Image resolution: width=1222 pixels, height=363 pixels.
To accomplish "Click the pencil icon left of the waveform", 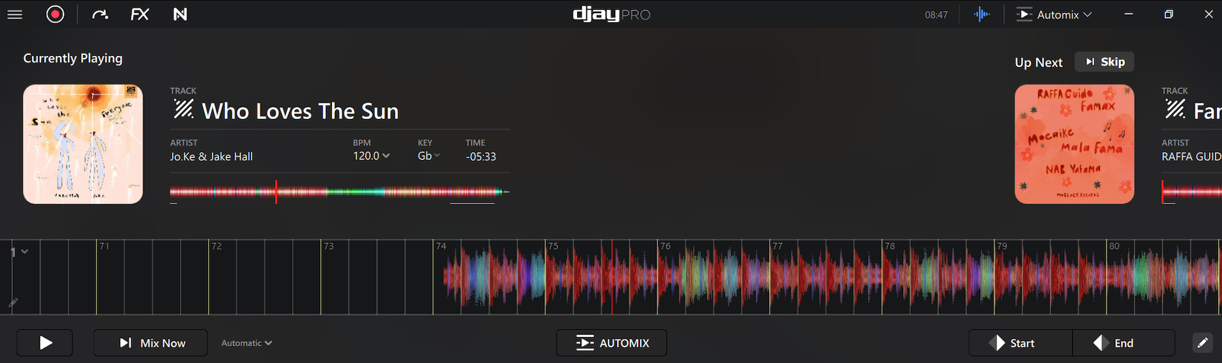I will tap(13, 302).
